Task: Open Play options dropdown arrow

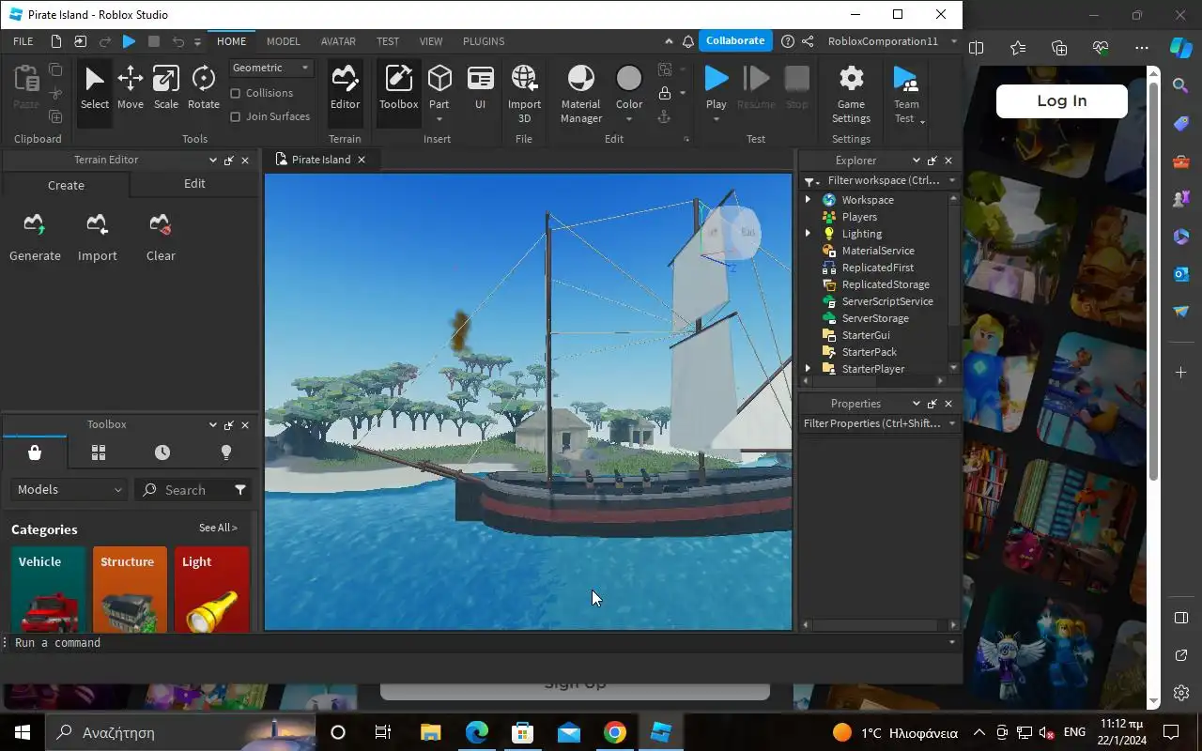Action: pos(716,119)
